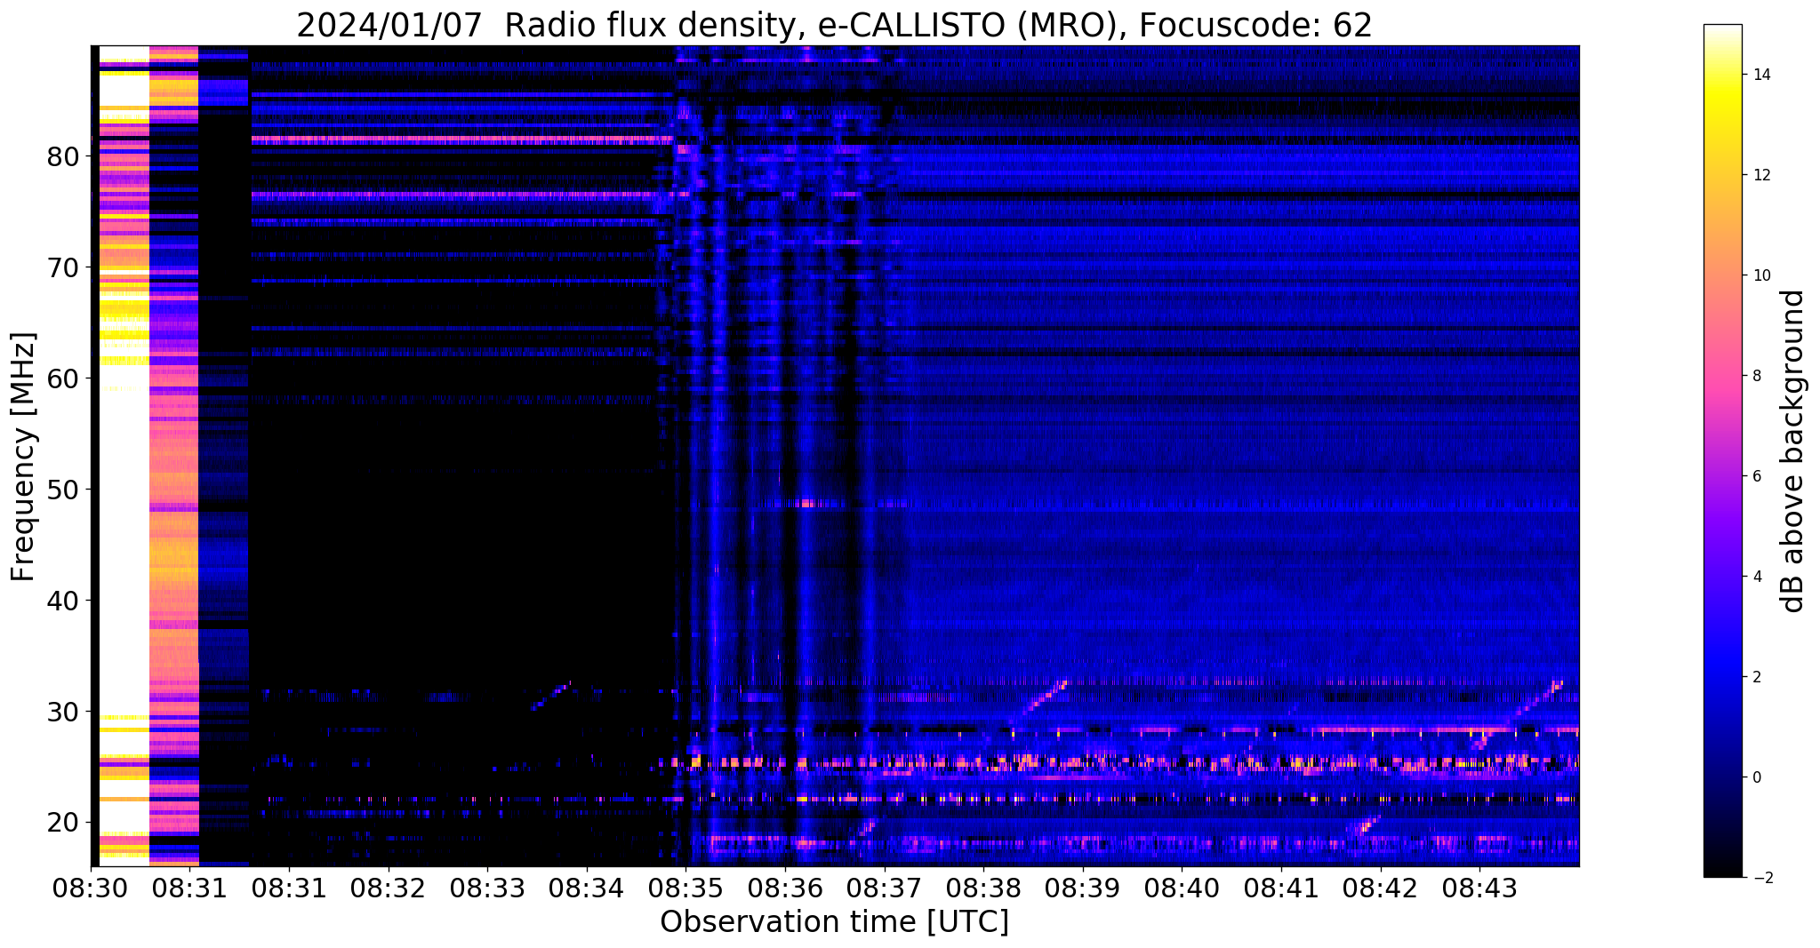Click the 08:35 time tick label
This screenshot has height=948, width=1820.
click(686, 888)
